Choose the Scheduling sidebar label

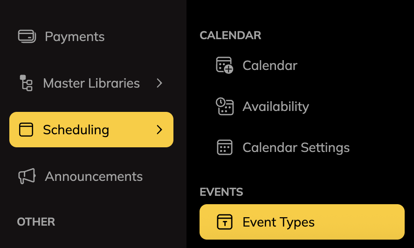coord(76,130)
